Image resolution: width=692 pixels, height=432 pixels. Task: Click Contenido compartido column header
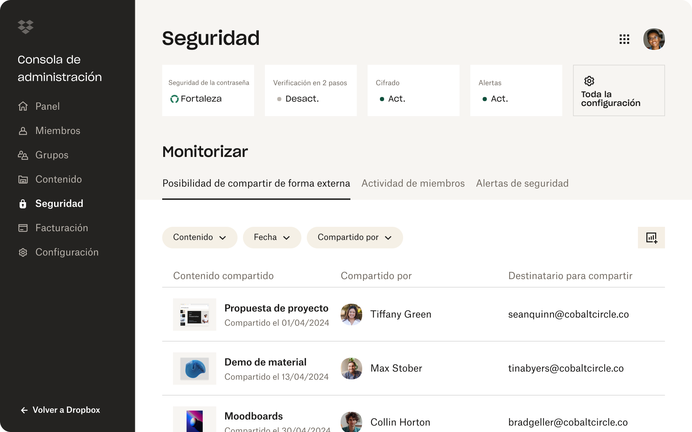(223, 276)
